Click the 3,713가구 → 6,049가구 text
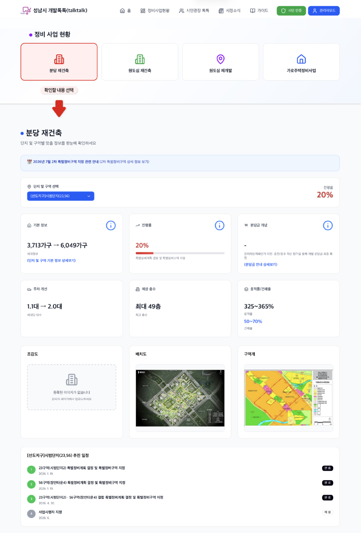Viewport: 361px width, 533px height. pos(57,245)
